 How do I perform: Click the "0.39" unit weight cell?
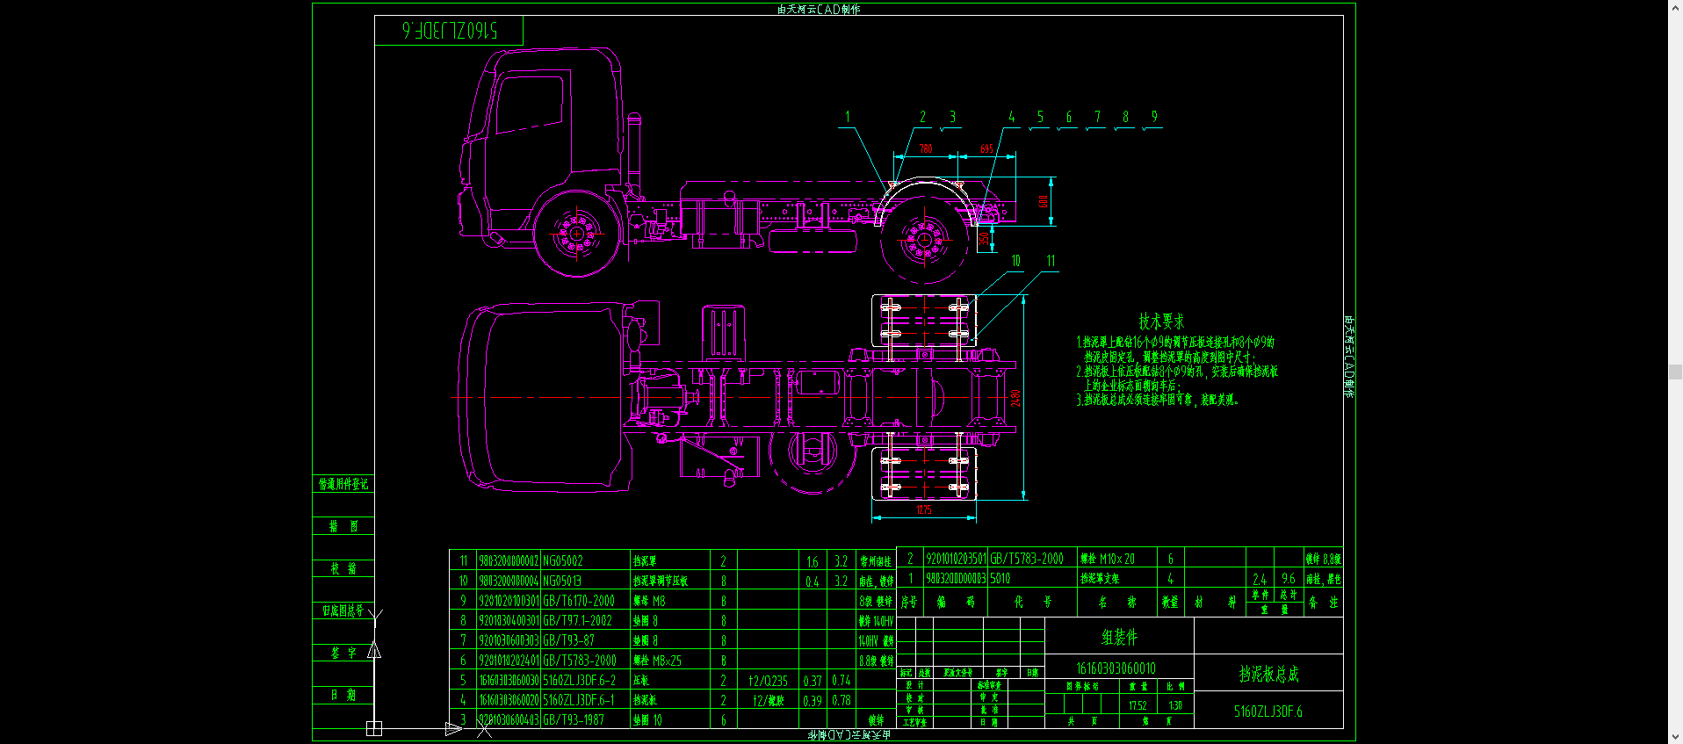813,701
